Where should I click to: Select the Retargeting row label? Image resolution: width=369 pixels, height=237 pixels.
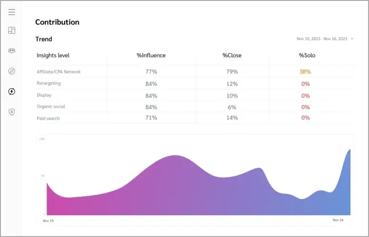[x=49, y=83]
